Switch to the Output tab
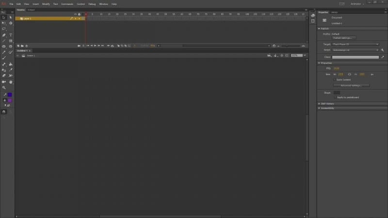Image resolution: width=388 pixels, height=218 pixels. (x=31, y=10)
